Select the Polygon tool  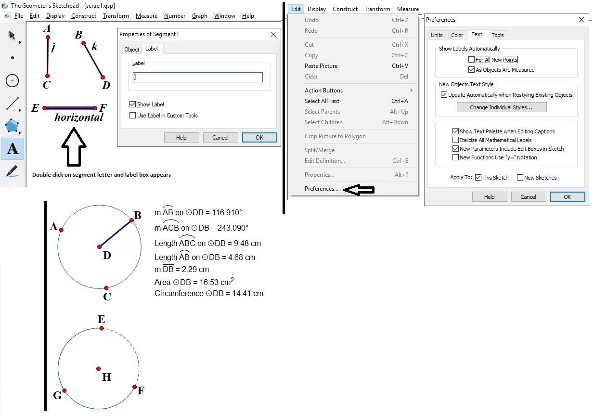[x=13, y=126]
